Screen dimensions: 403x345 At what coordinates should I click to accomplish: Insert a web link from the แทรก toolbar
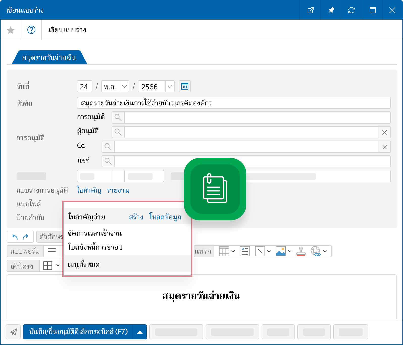316,251
